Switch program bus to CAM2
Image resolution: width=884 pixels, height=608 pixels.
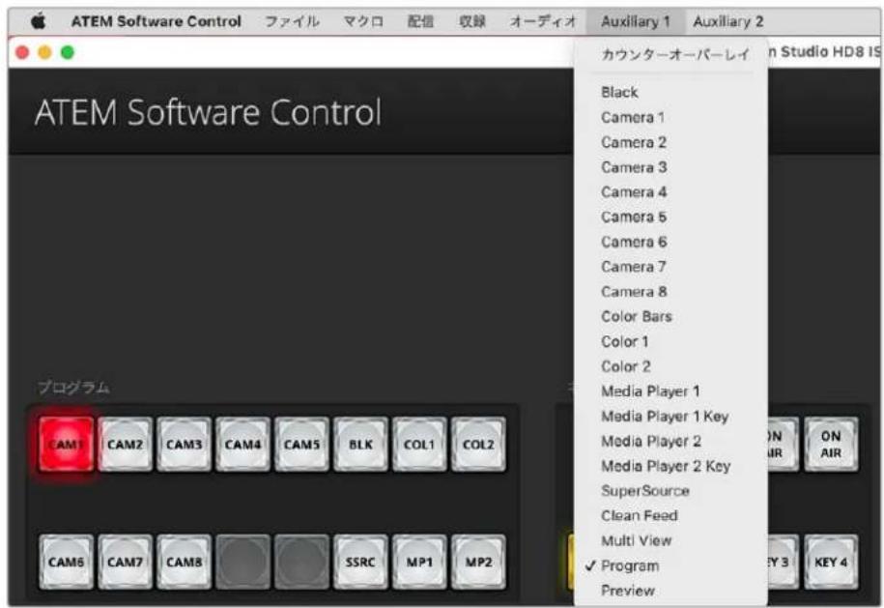[126, 445]
